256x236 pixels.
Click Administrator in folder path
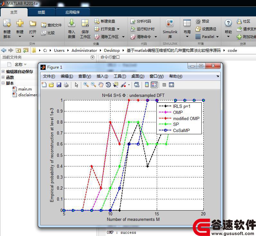84,51
